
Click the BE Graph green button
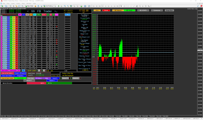point(130,10)
